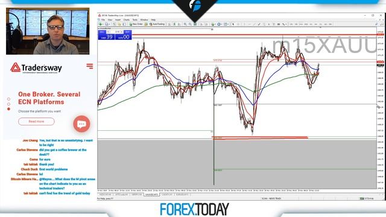Screen dimensions: 386x217
Task: Open the Indicators list dropdown
Action: 213,24
